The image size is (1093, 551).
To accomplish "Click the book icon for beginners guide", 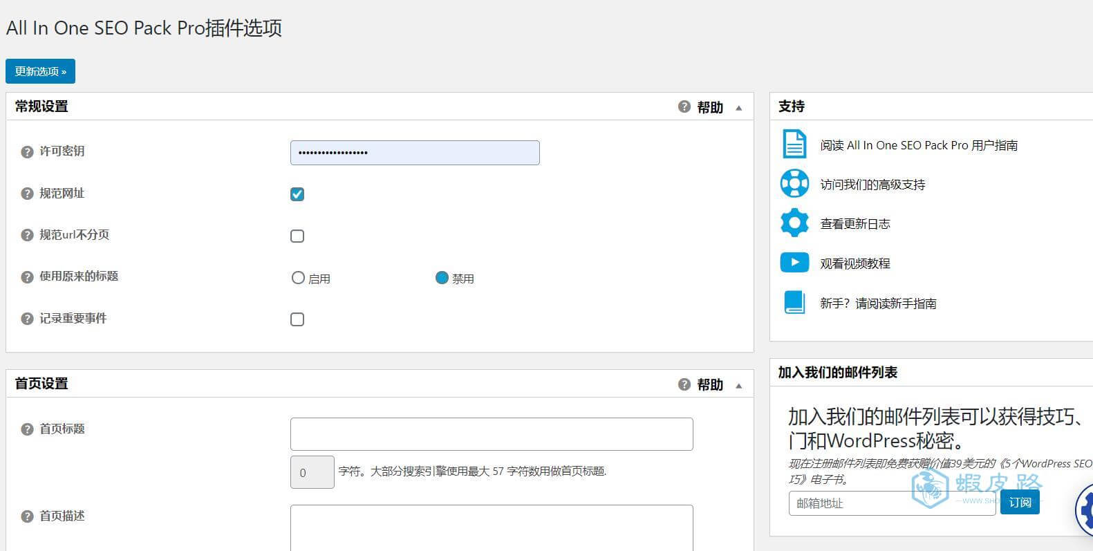I will point(794,302).
